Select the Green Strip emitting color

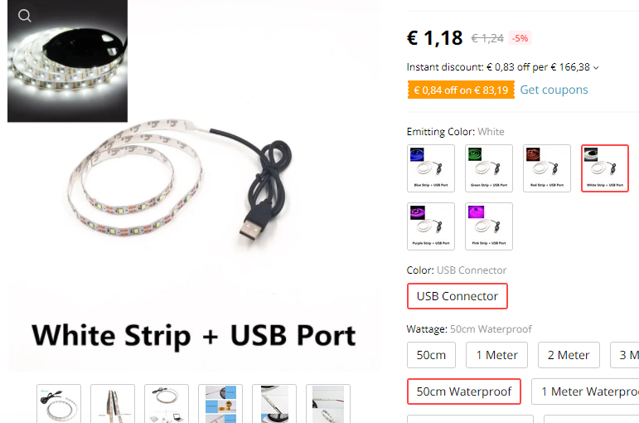(489, 168)
